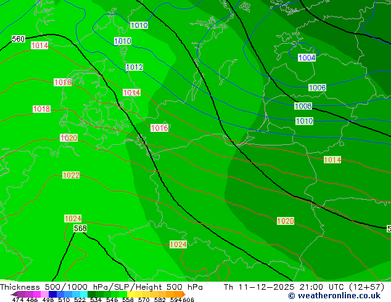Click the black 560 height contour label
The width and height of the screenshot is (391, 302).
19,39
